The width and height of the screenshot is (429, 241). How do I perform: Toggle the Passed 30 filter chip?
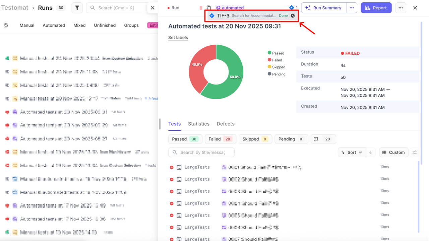(x=185, y=139)
